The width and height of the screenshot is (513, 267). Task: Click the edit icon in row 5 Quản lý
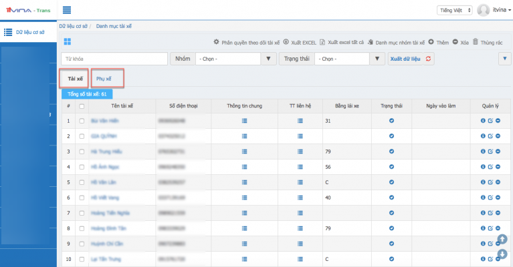click(x=490, y=182)
